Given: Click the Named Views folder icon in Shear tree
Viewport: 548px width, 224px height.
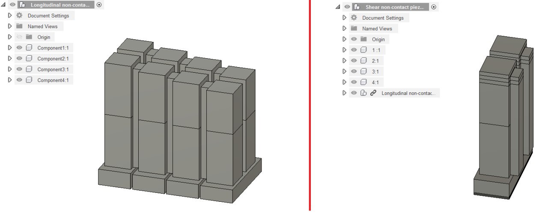Looking at the screenshot, I should (x=354, y=28).
